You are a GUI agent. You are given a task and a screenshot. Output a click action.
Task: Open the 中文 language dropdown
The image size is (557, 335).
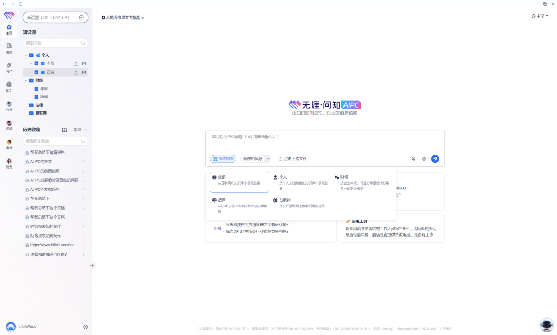coord(539,16)
